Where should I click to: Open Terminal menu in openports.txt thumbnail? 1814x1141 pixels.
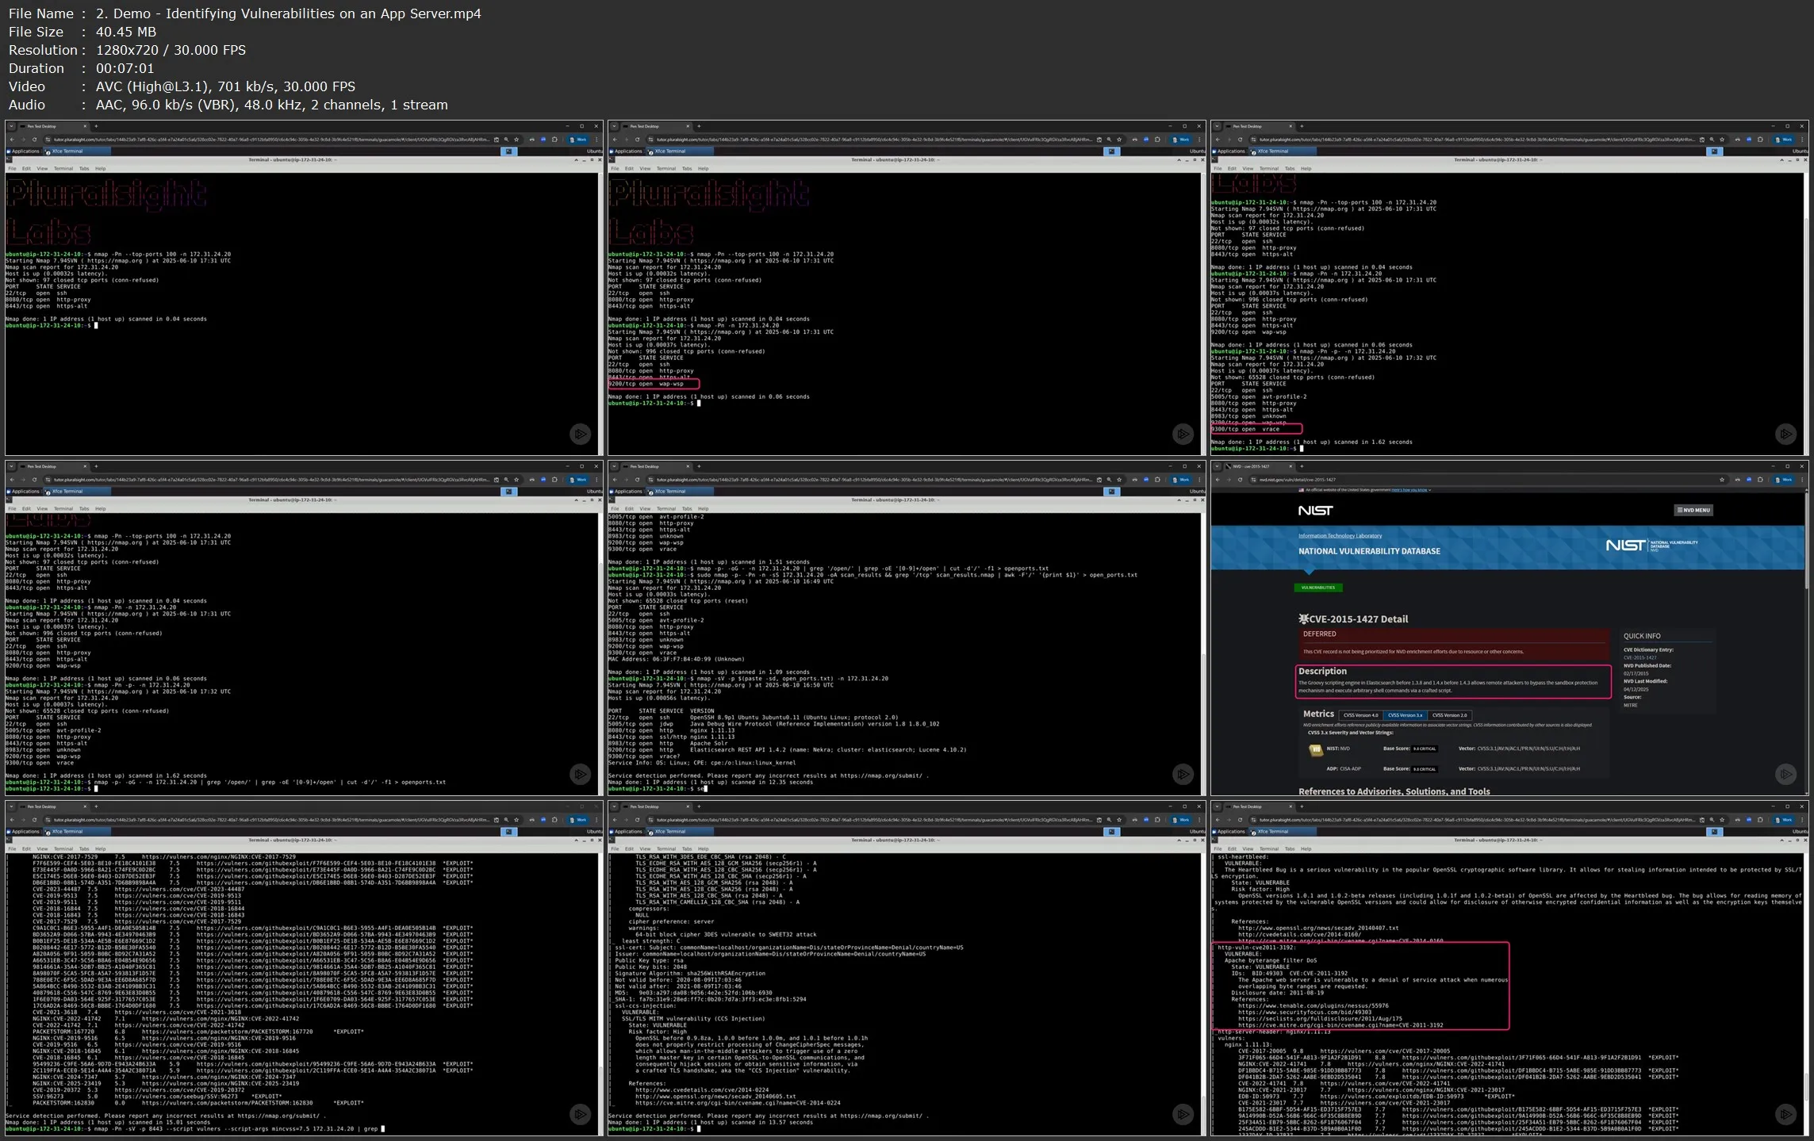[x=63, y=509]
